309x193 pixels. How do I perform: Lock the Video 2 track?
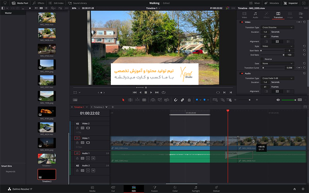(x=77, y=128)
